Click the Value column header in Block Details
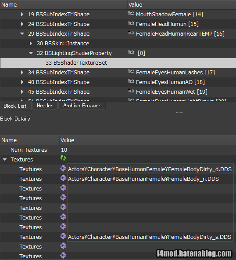Screen dimensions: 236x260 point(147,140)
